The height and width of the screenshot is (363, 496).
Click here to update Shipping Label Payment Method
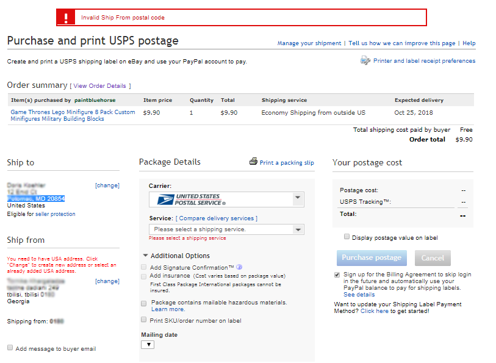pyautogui.click(x=375, y=311)
